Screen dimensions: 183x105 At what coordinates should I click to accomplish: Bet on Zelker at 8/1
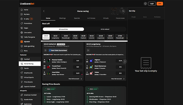[x=120, y=73]
